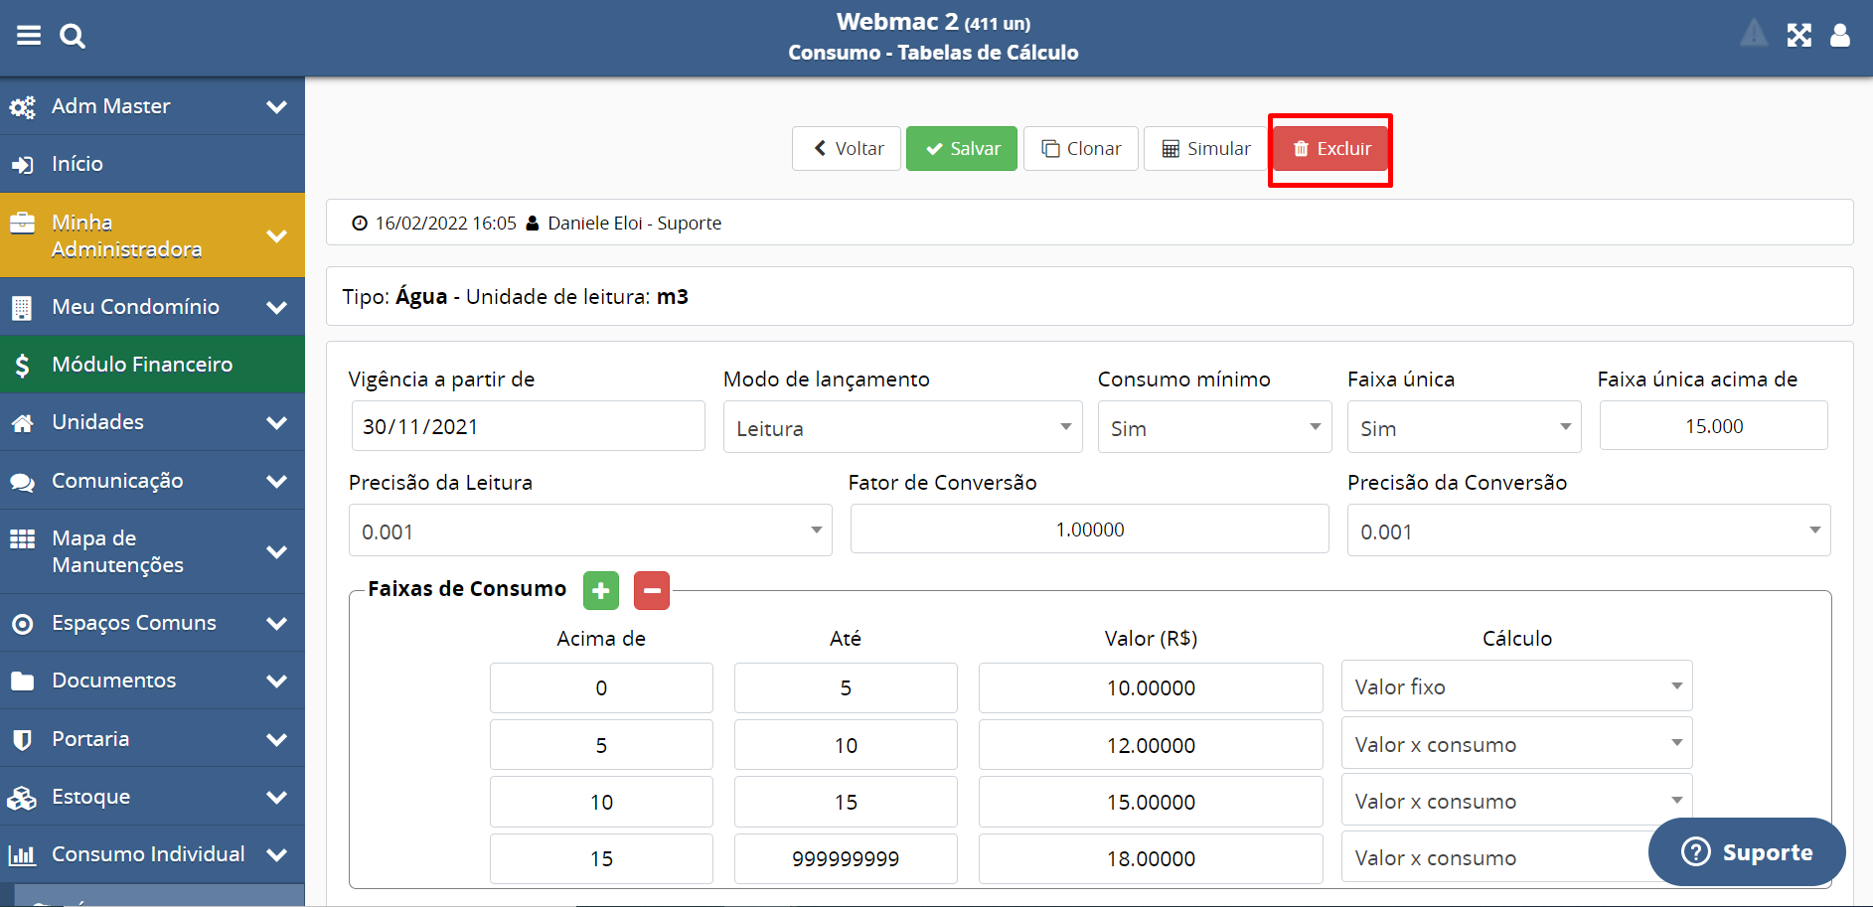Screen dimensions: 1873x907
Task: Click the Comunicação speech bubbles icon
Action: pos(23,482)
